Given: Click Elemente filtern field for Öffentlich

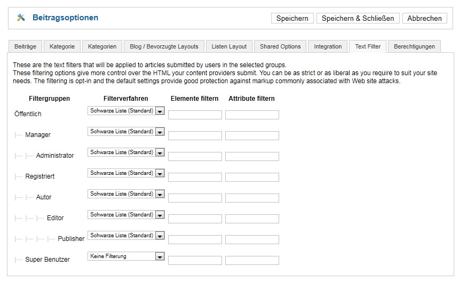Looking at the screenshot, I should click(x=195, y=115).
